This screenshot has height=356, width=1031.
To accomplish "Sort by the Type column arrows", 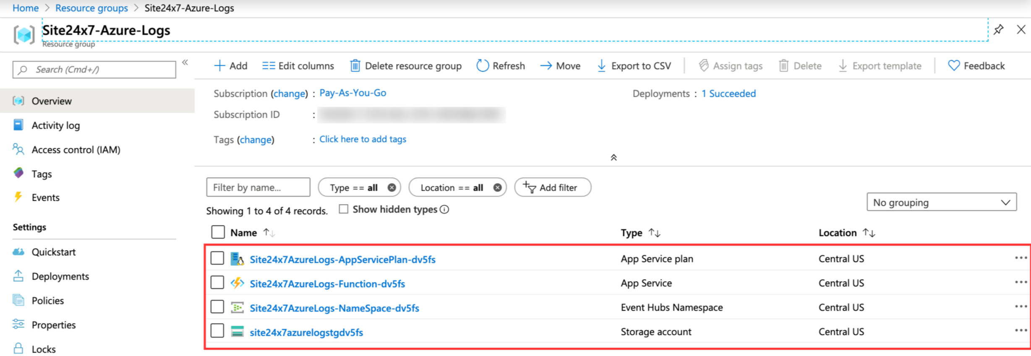I will click(655, 232).
